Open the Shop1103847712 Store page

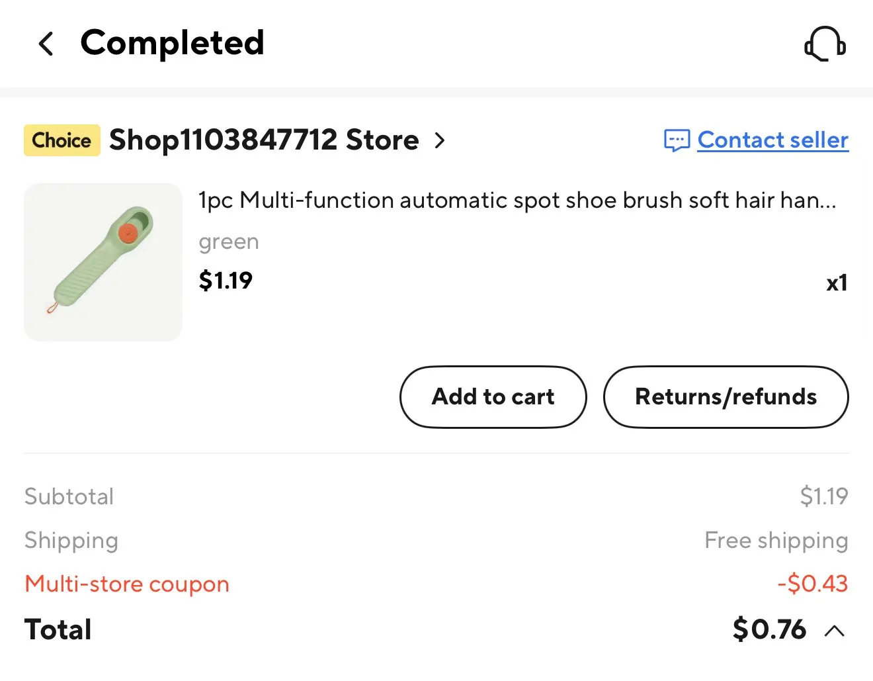[x=264, y=140]
